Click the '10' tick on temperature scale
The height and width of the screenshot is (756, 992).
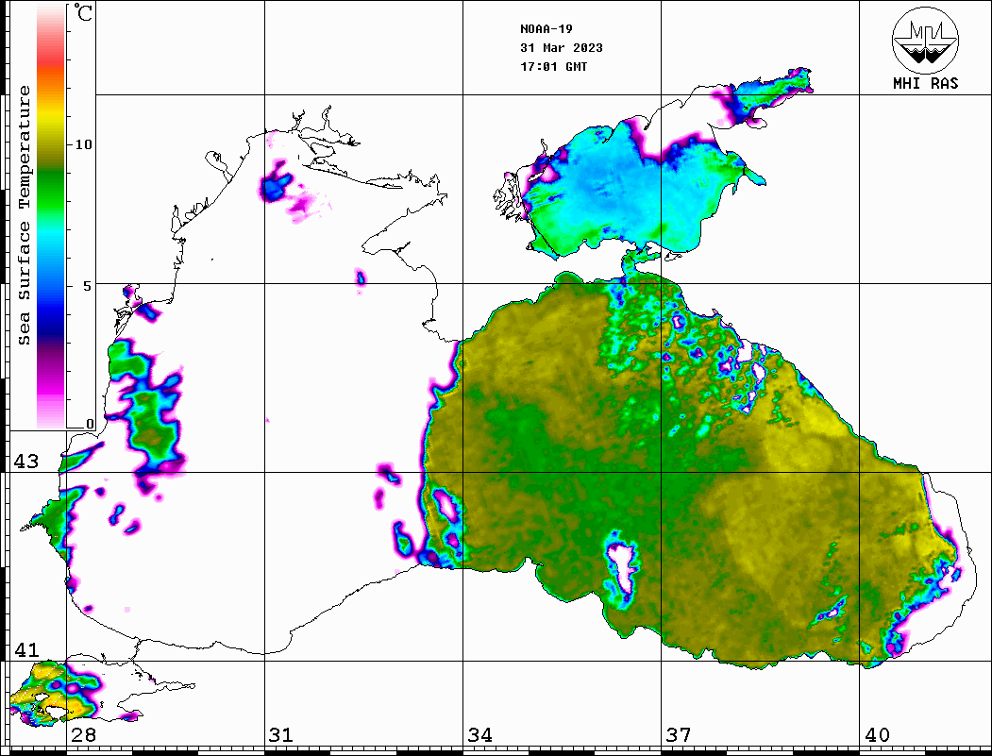[83, 144]
